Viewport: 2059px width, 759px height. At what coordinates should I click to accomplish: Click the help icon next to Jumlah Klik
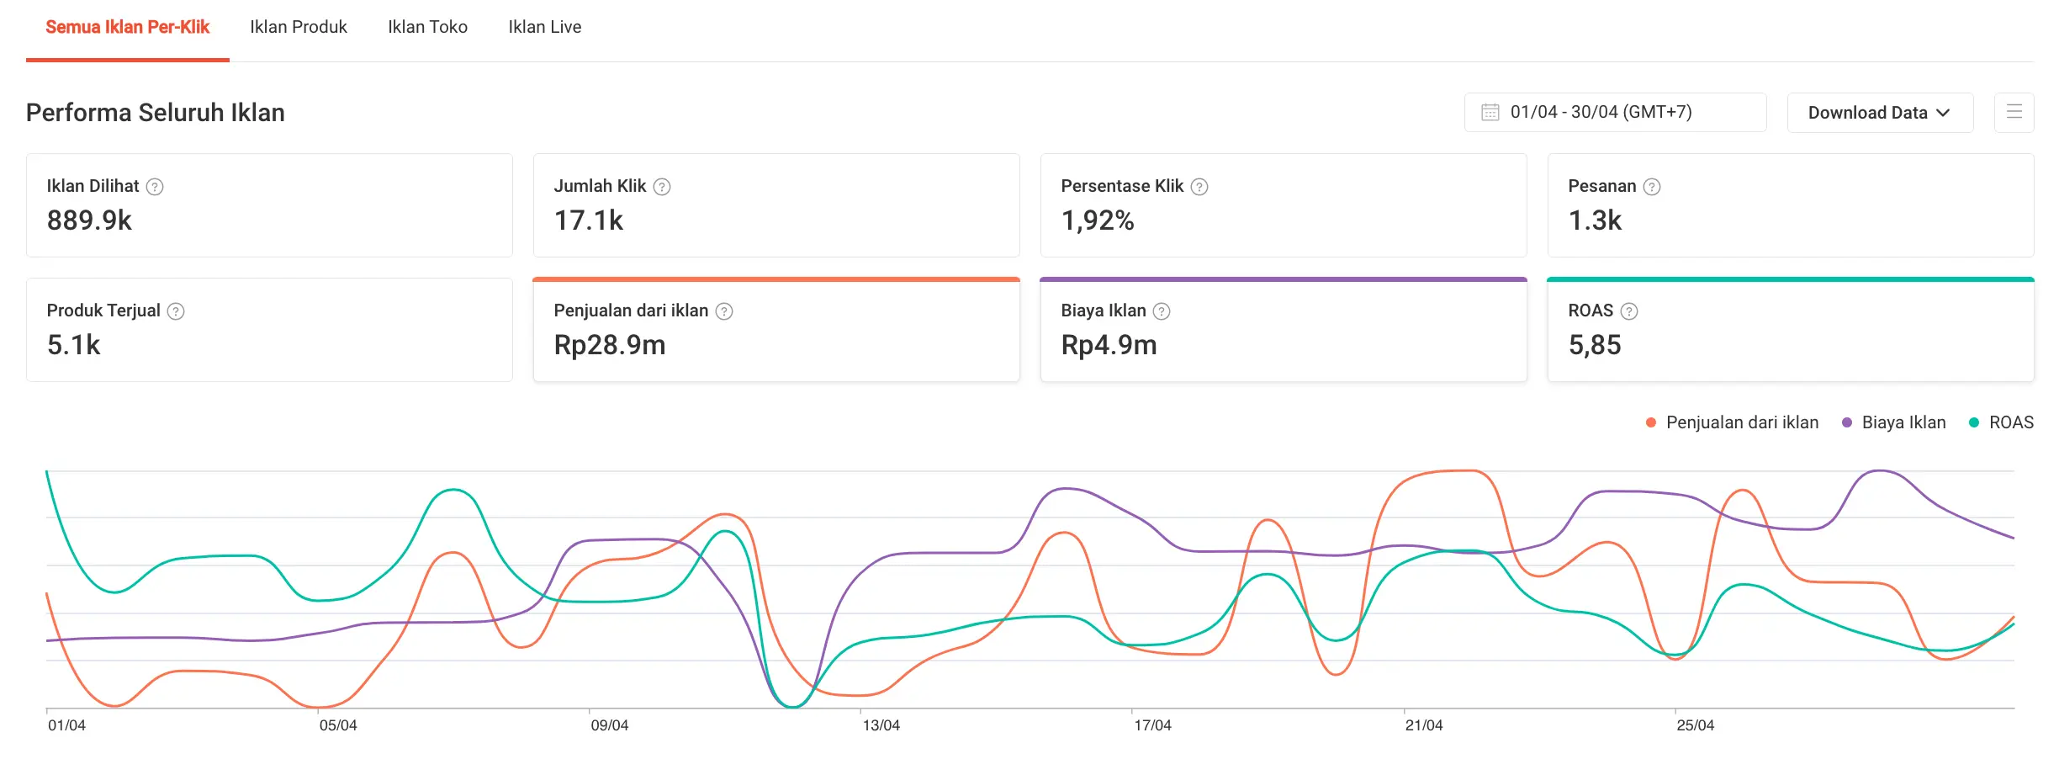click(x=662, y=187)
